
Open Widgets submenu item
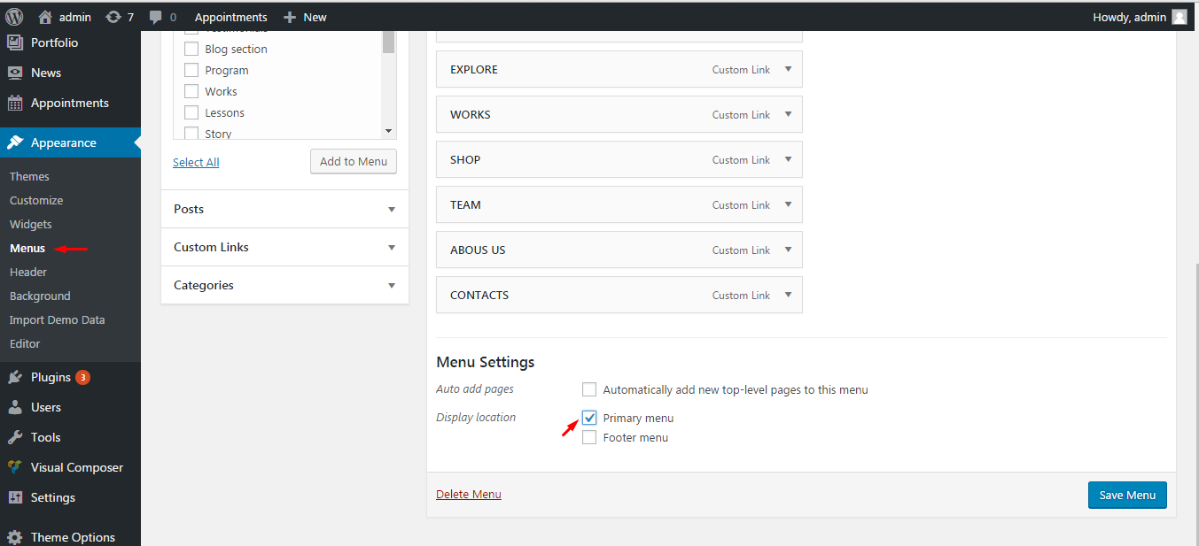pos(31,225)
